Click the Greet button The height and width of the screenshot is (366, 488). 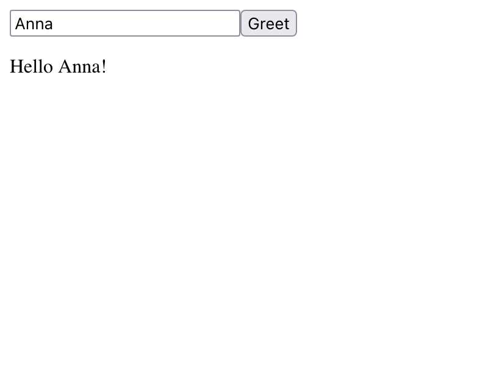268,23
